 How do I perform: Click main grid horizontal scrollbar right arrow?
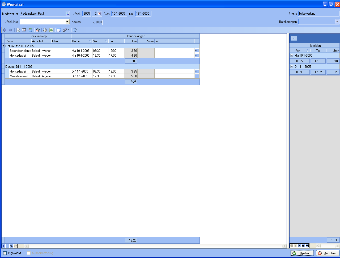pos(284,246)
